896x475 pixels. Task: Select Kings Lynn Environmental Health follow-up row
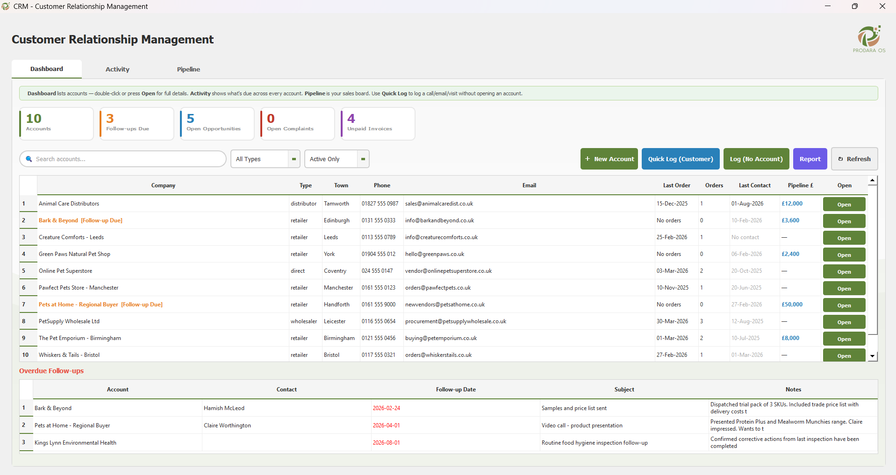[x=449, y=443]
